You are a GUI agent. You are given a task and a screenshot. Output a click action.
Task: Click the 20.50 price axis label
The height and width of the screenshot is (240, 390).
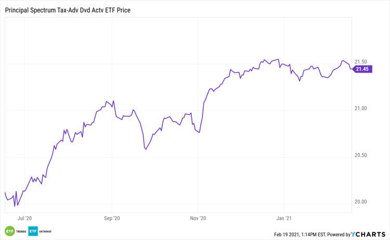pos(360,155)
